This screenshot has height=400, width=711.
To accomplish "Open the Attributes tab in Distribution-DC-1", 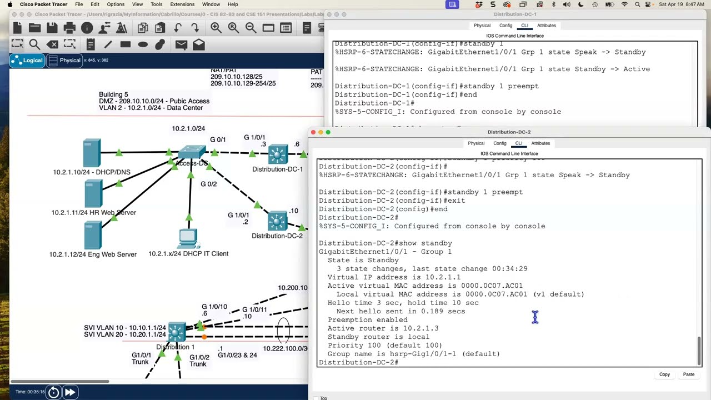I will (x=547, y=26).
